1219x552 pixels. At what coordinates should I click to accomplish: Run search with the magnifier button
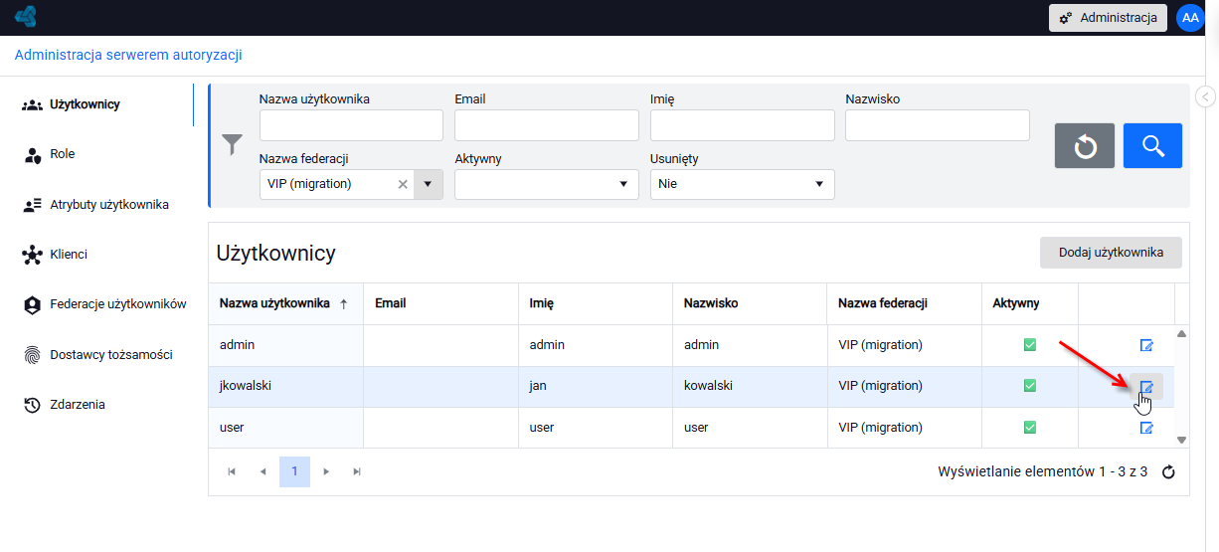(x=1152, y=146)
